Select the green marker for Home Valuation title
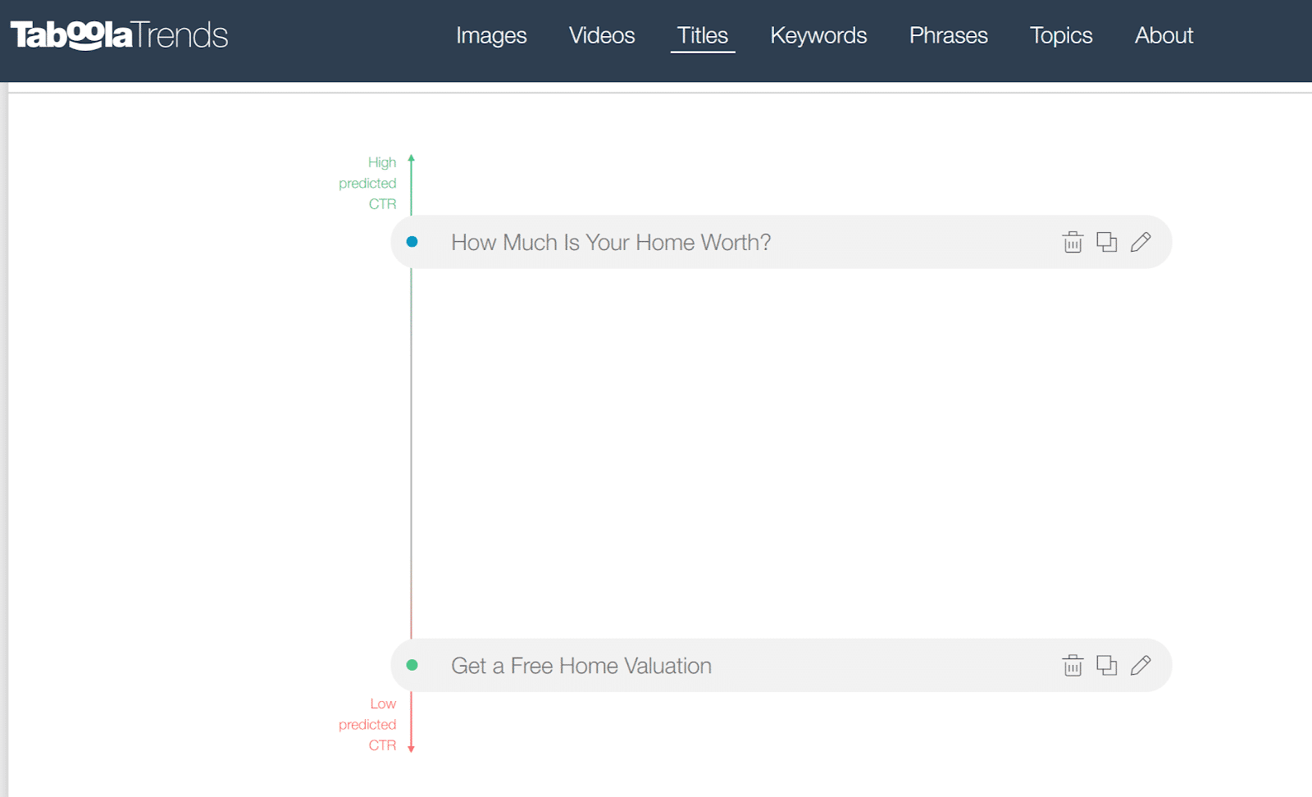This screenshot has width=1312, height=797. [412, 665]
